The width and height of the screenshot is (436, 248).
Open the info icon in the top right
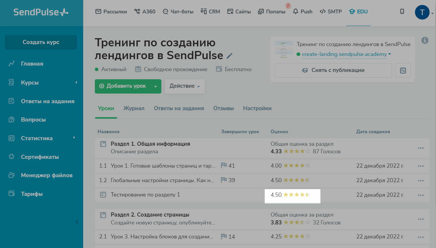pyautogui.click(x=425, y=41)
